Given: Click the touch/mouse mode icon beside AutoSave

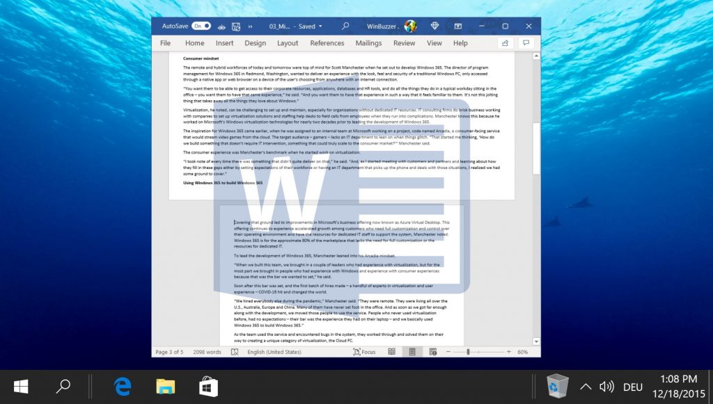Looking at the screenshot, I should 221,27.
